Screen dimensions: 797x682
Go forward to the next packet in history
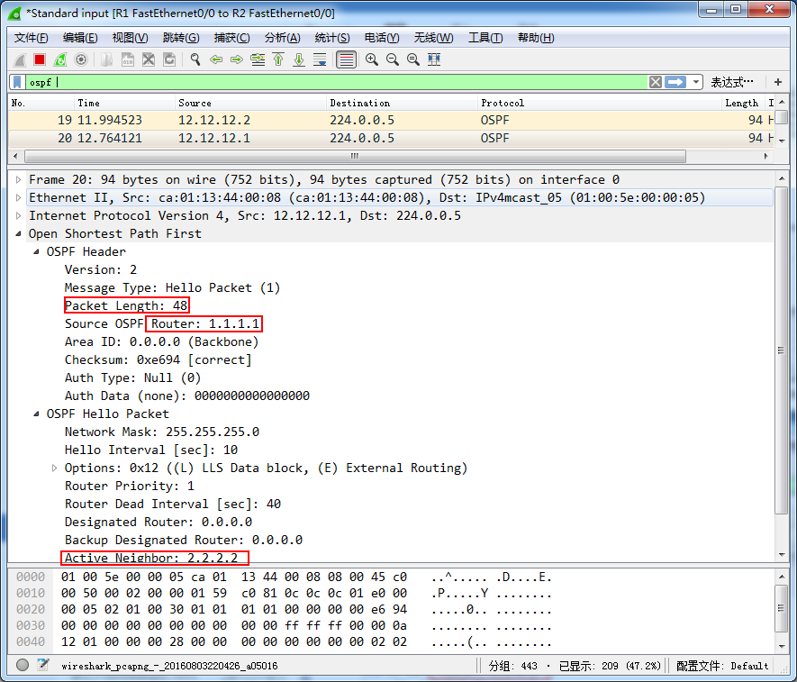(237, 59)
